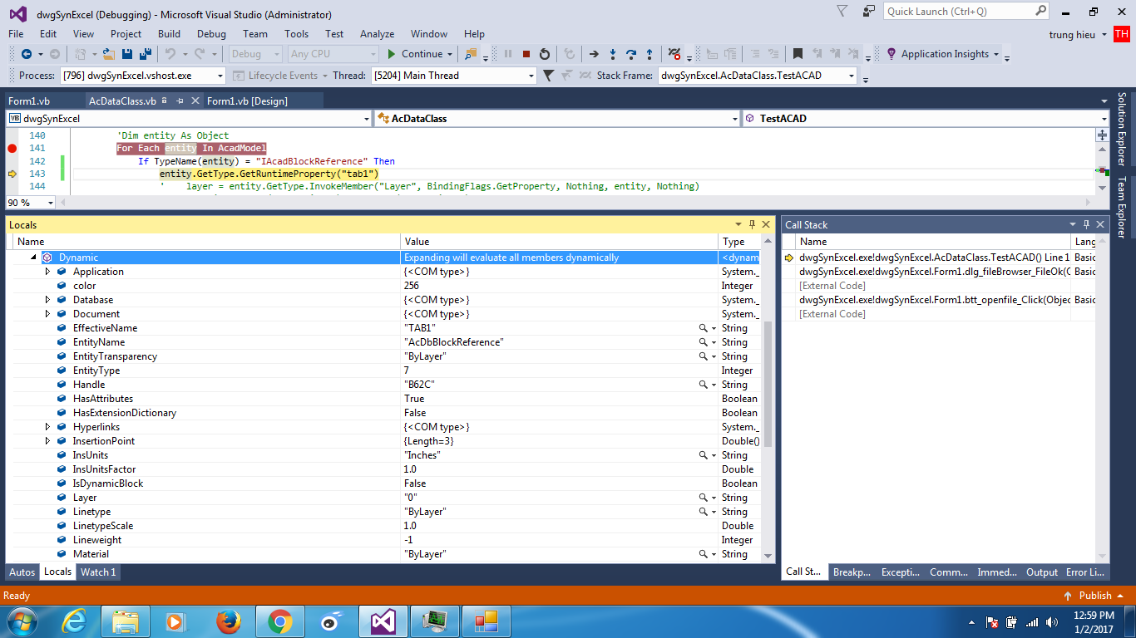Open the Debug menu
The height and width of the screenshot is (638, 1136).
(211, 34)
